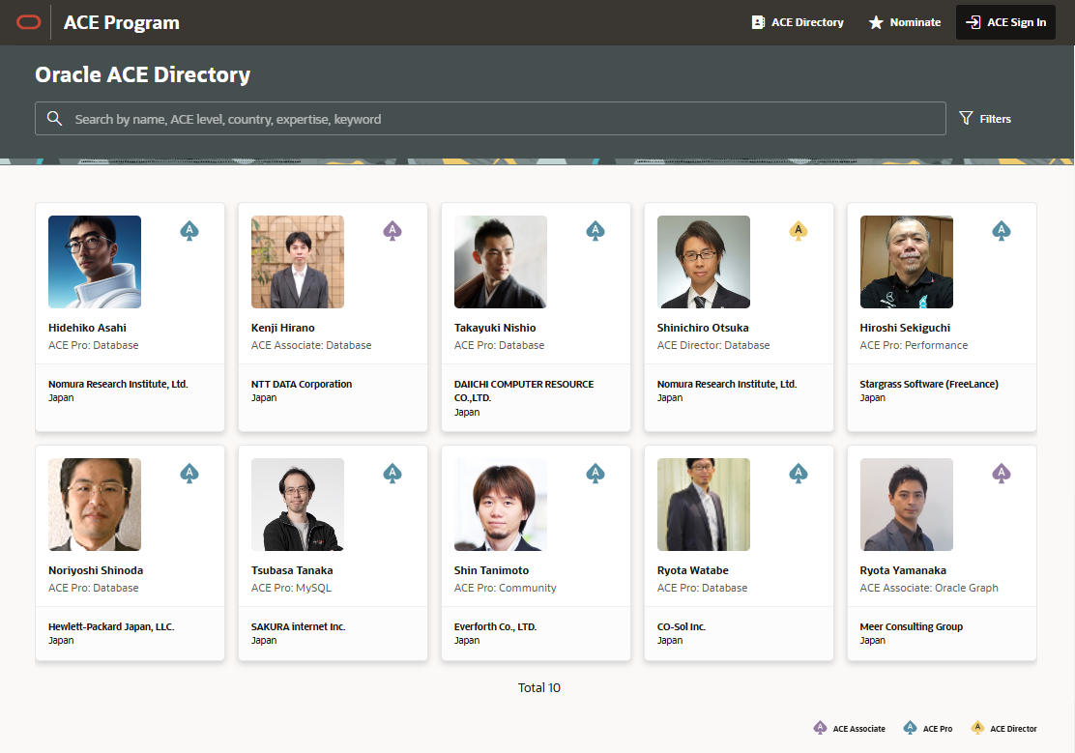
Task: Click the ACE Associate badge on Kenji Hirano's card
Action: pyautogui.click(x=392, y=230)
